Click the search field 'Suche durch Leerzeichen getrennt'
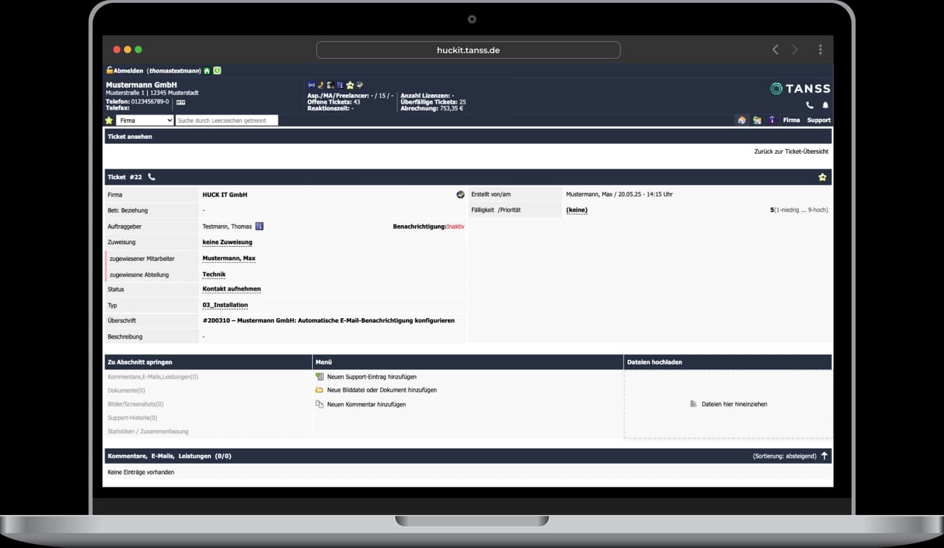The height and width of the screenshot is (548, 944). pyautogui.click(x=227, y=121)
